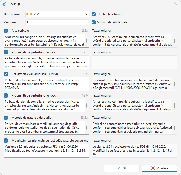This screenshot has width=181, height=175.
Task: Toggle Actualizați substanțele checkbox
Action: coord(94,22)
